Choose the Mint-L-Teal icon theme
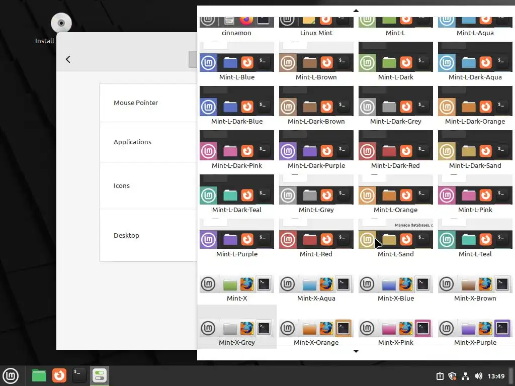Screen dimensions: 515x386 475,239
